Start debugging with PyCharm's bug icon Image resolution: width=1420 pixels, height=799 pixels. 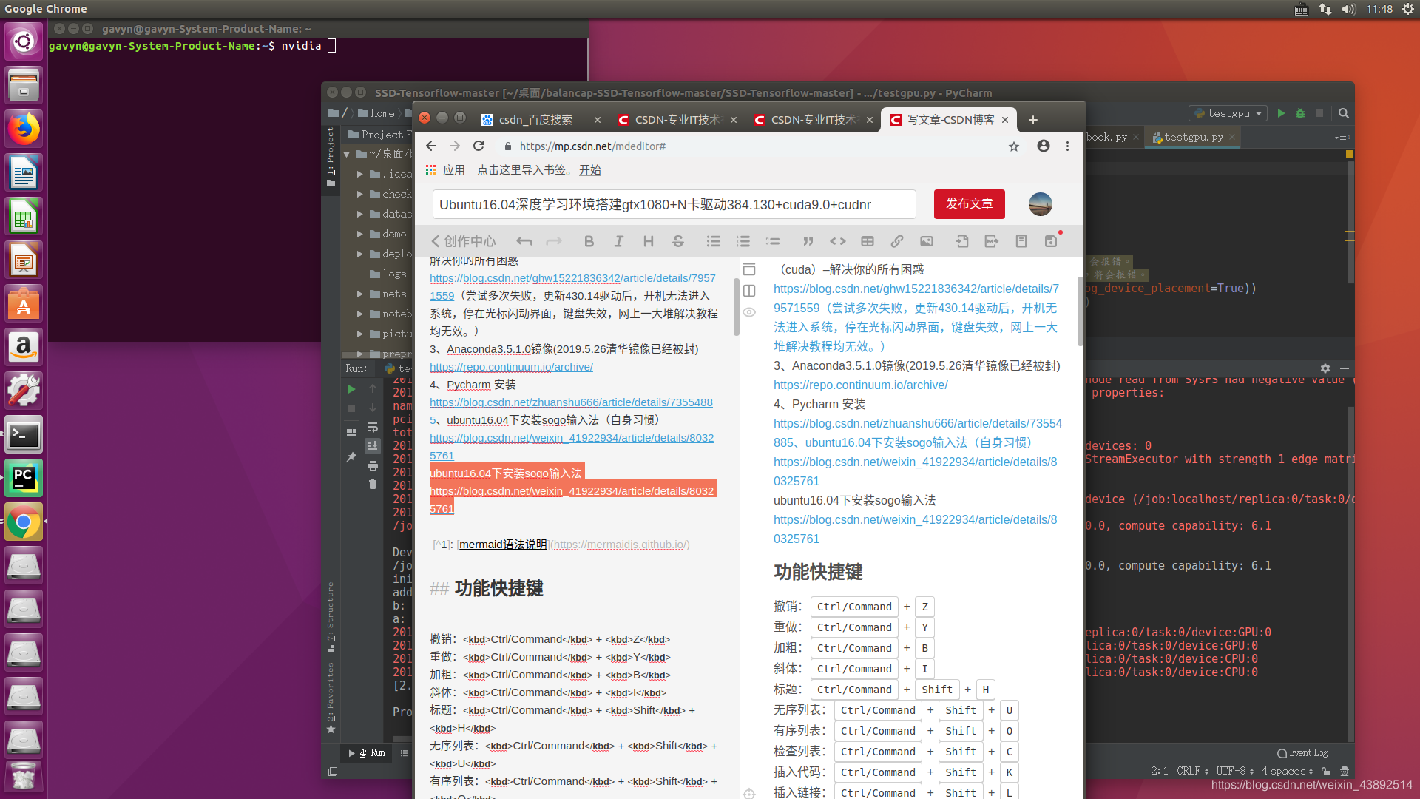pos(1300,113)
